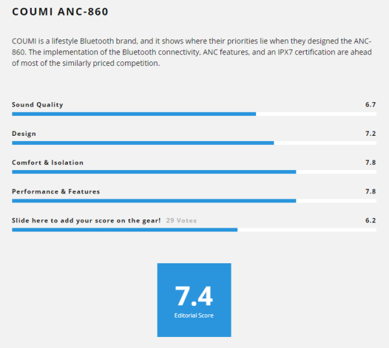Click the Performance & Features label
The image size is (389, 348).
[x=56, y=191]
